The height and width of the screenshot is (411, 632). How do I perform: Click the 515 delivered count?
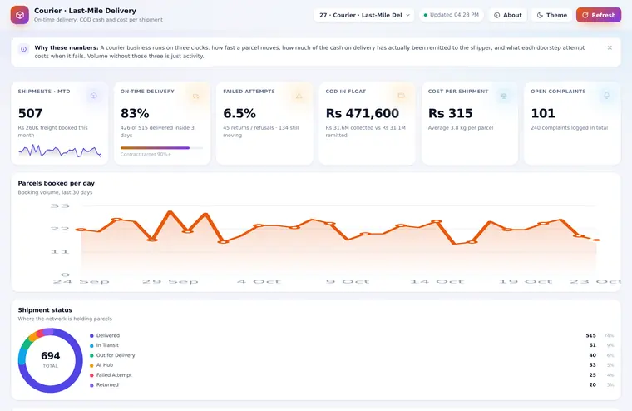pos(591,335)
